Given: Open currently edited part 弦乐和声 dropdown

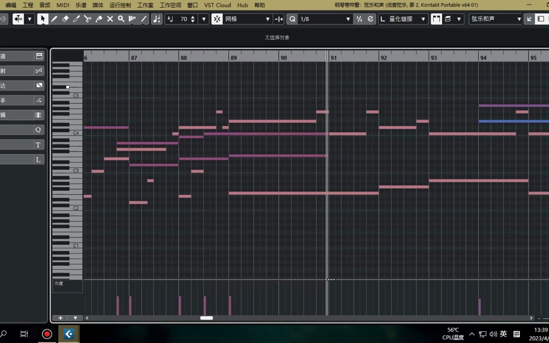Looking at the screenshot, I should [x=496, y=19].
